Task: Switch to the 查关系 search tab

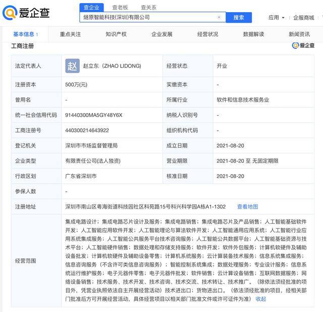Action: pyautogui.click(x=148, y=8)
